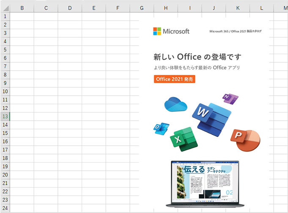288x213 pixels.
Task: Select column G header
Action: pos(142,8)
